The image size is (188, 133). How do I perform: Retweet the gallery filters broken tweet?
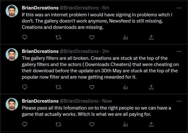tap(59, 87)
